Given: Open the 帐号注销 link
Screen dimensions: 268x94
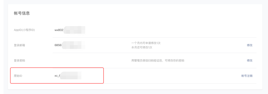Looking at the screenshot, I should [247, 76].
